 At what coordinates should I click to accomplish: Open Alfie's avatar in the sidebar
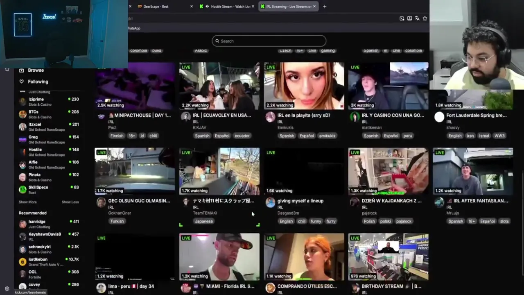[x=23, y=164]
